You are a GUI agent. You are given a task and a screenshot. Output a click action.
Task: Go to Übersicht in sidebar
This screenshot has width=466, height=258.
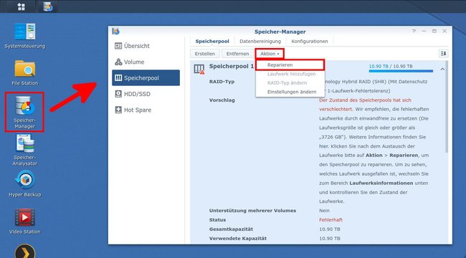[x=146, y=46]
